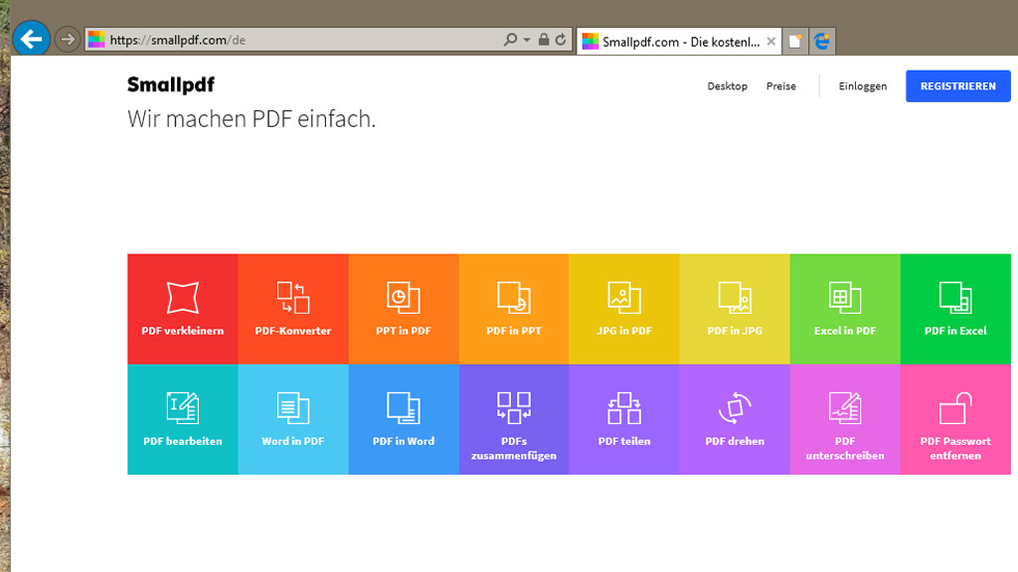
Task: Choose the PDF unterschreiben signing tool
Action: tap(845, 418)
